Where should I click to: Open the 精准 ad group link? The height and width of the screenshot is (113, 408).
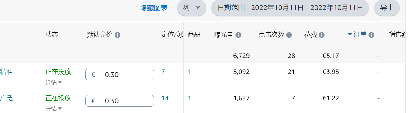click(6, 72)
